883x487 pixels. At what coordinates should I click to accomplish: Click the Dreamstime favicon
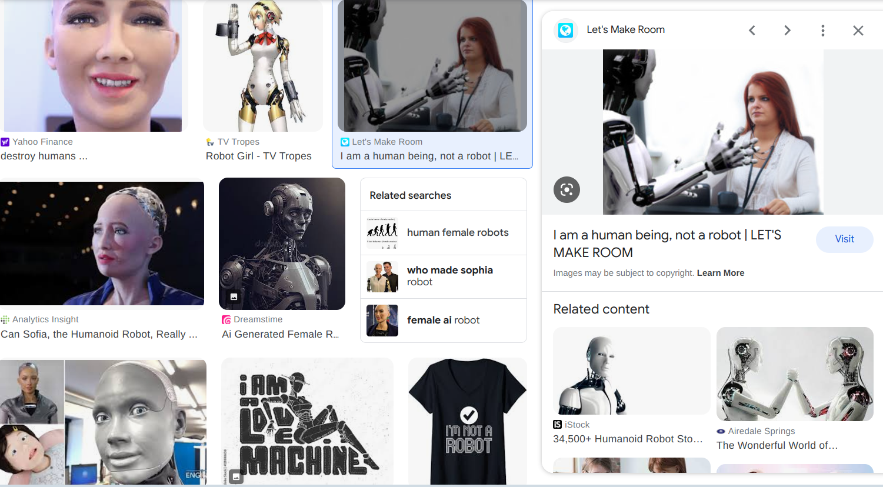point(226,320)
